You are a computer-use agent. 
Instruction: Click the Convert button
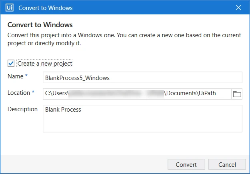[x=186, y=164]
